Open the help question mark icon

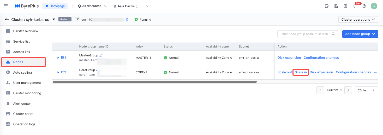point(364,6)
